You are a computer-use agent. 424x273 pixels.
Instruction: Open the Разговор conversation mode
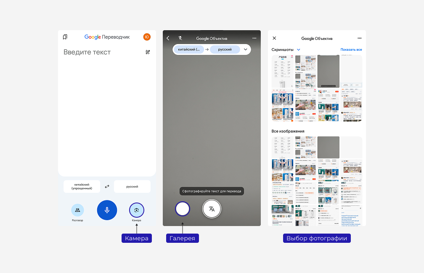tap(77, 210)
